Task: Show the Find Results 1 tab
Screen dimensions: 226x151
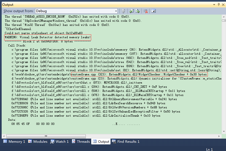Action: (x=126, y=141)
